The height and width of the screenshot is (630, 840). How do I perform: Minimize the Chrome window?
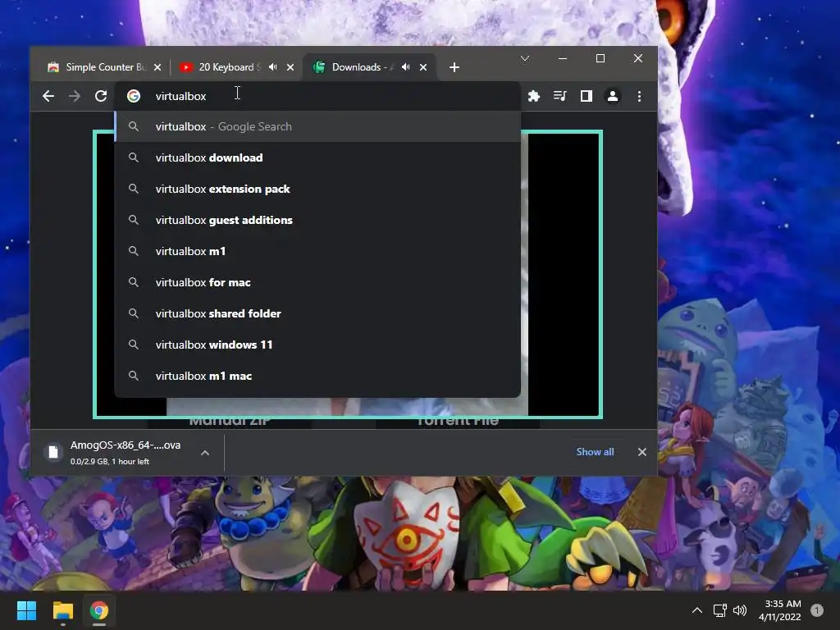coord(563,58)
